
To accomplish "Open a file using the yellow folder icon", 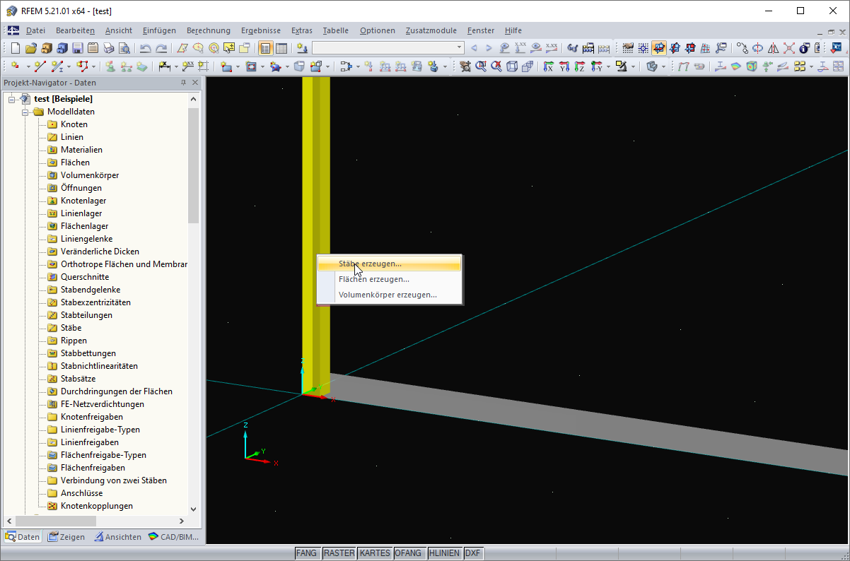I will (x=31, y=48).
